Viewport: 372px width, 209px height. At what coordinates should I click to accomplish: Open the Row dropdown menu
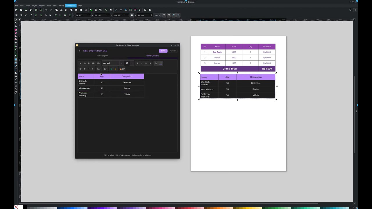point(99,69)
